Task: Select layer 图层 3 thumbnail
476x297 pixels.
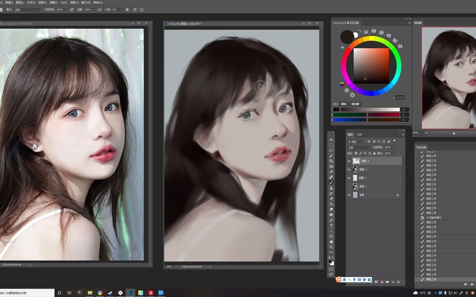Action: (x=355, y=170)
